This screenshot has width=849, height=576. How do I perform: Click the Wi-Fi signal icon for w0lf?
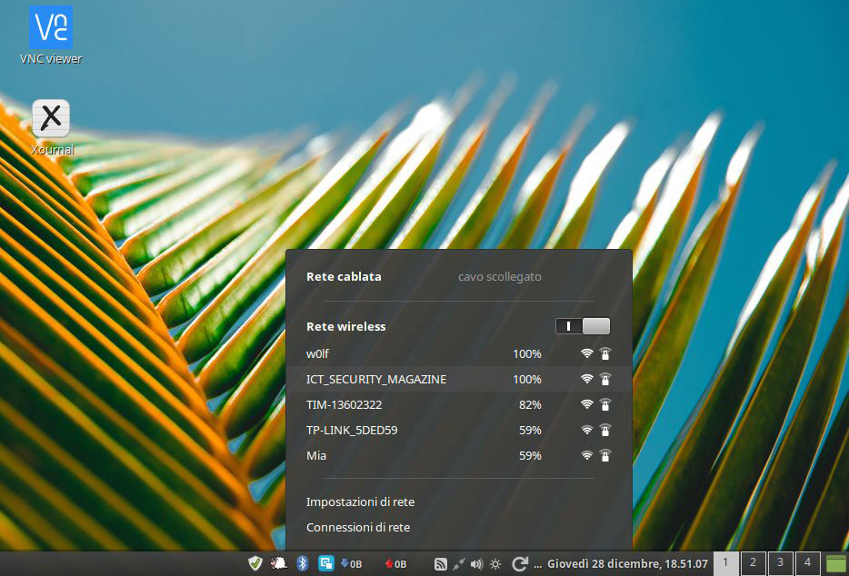click(587, 354)
